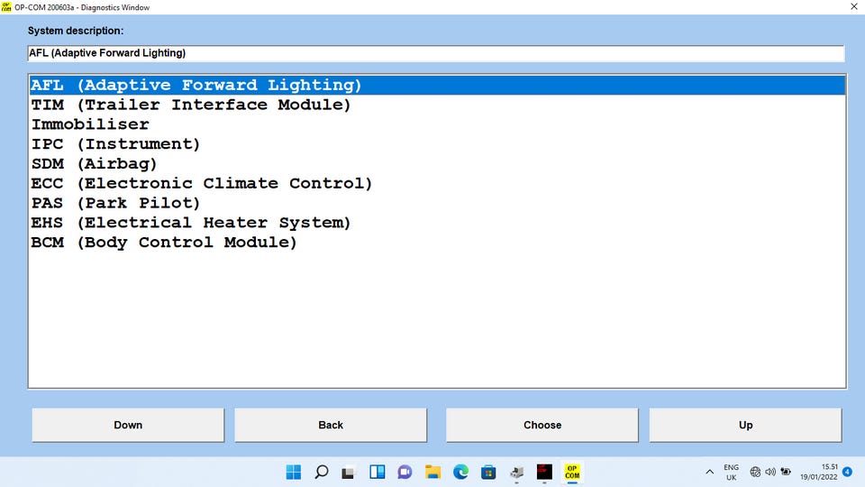Click the Down button
This screenshot has width=865, height=487.
tap(128, 425)
